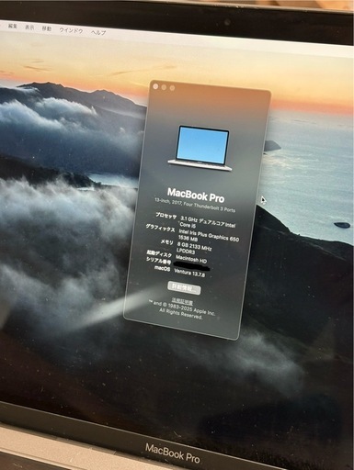Select the 3.1 GHz デュアルコア Intel Core i5 value
354x470 pixels.
208,222
